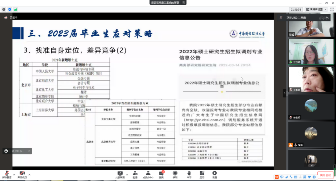Image resolution: width=336 pixels, height=181 pixels.
Task: Toggle IME punctuation mode icon
Action: pyautogui.click(x=291, y=177)
